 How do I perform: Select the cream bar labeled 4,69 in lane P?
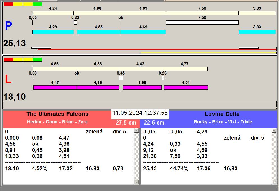pyautogui.click(x=143, y=13)
